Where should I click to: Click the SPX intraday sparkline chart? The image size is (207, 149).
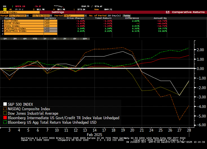tap(59, 6)
